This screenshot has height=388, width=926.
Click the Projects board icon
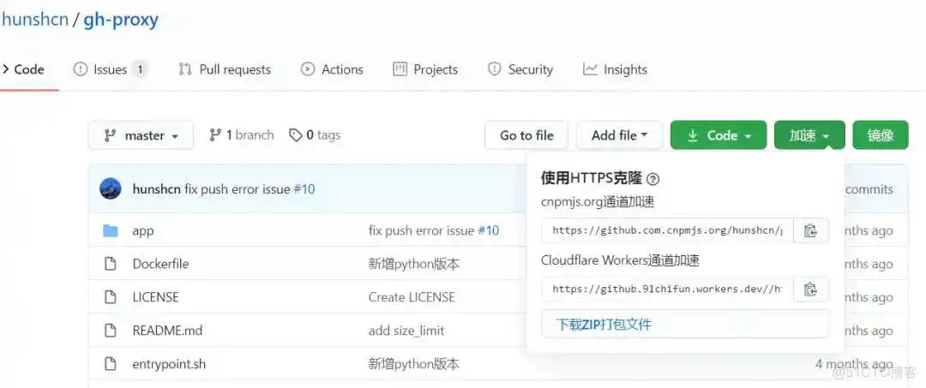400,69
